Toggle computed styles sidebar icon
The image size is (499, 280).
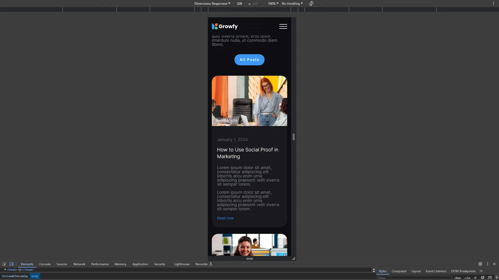(490, 278)
